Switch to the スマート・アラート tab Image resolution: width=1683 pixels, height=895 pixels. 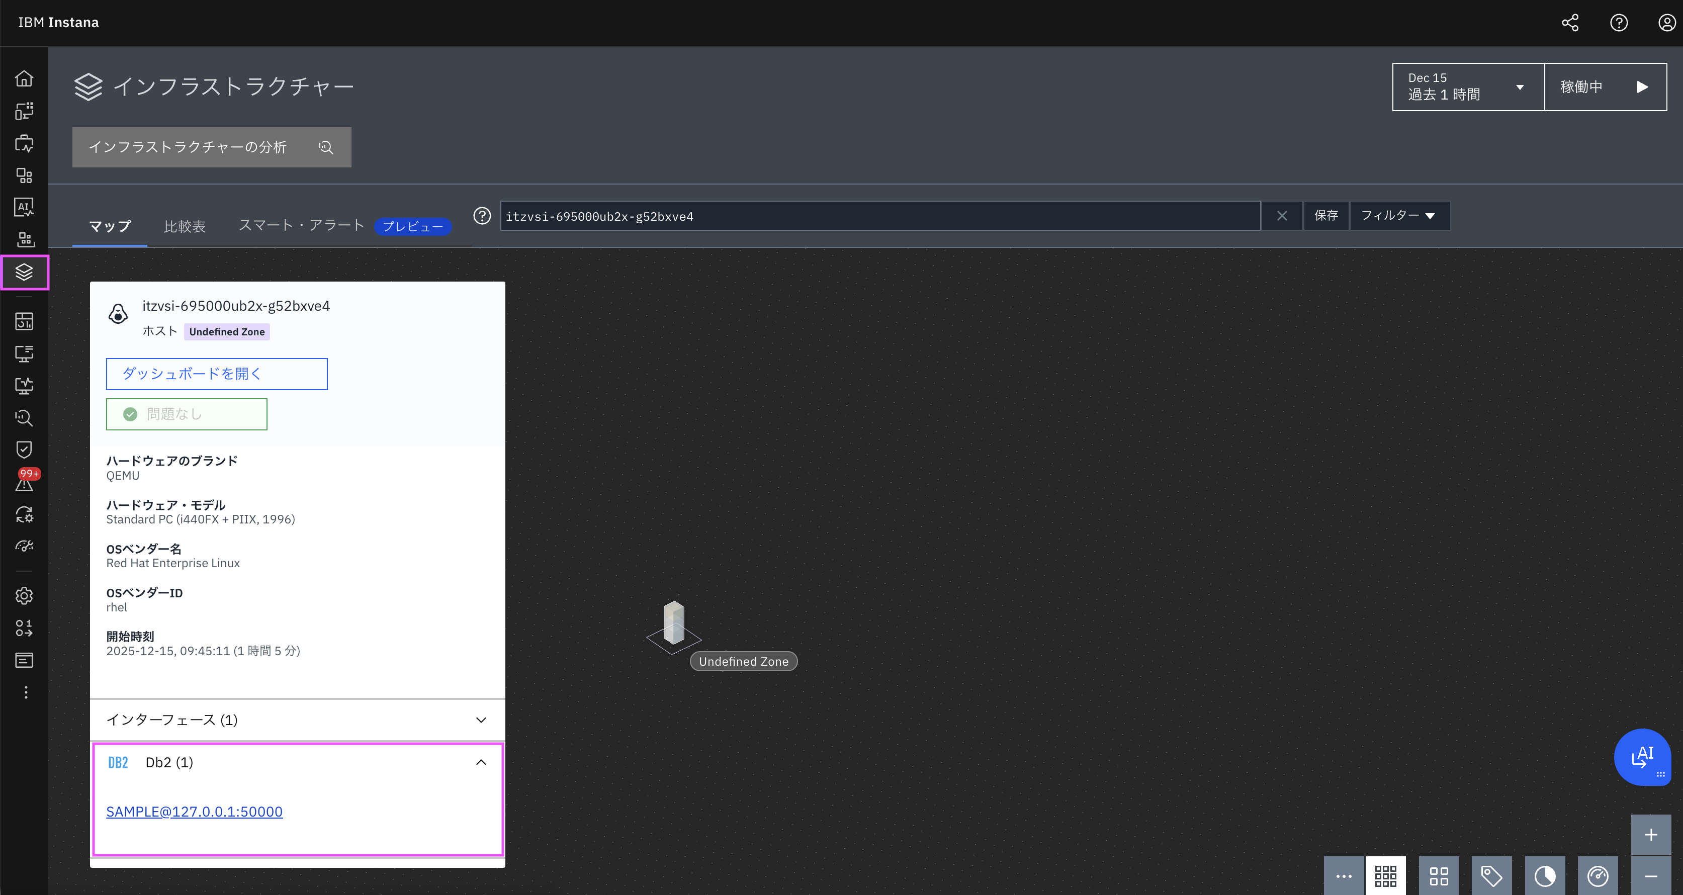301,225
